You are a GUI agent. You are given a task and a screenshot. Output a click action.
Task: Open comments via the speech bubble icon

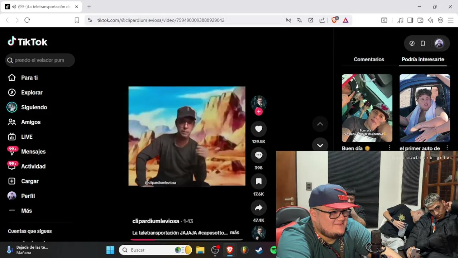tap(258, 155)
